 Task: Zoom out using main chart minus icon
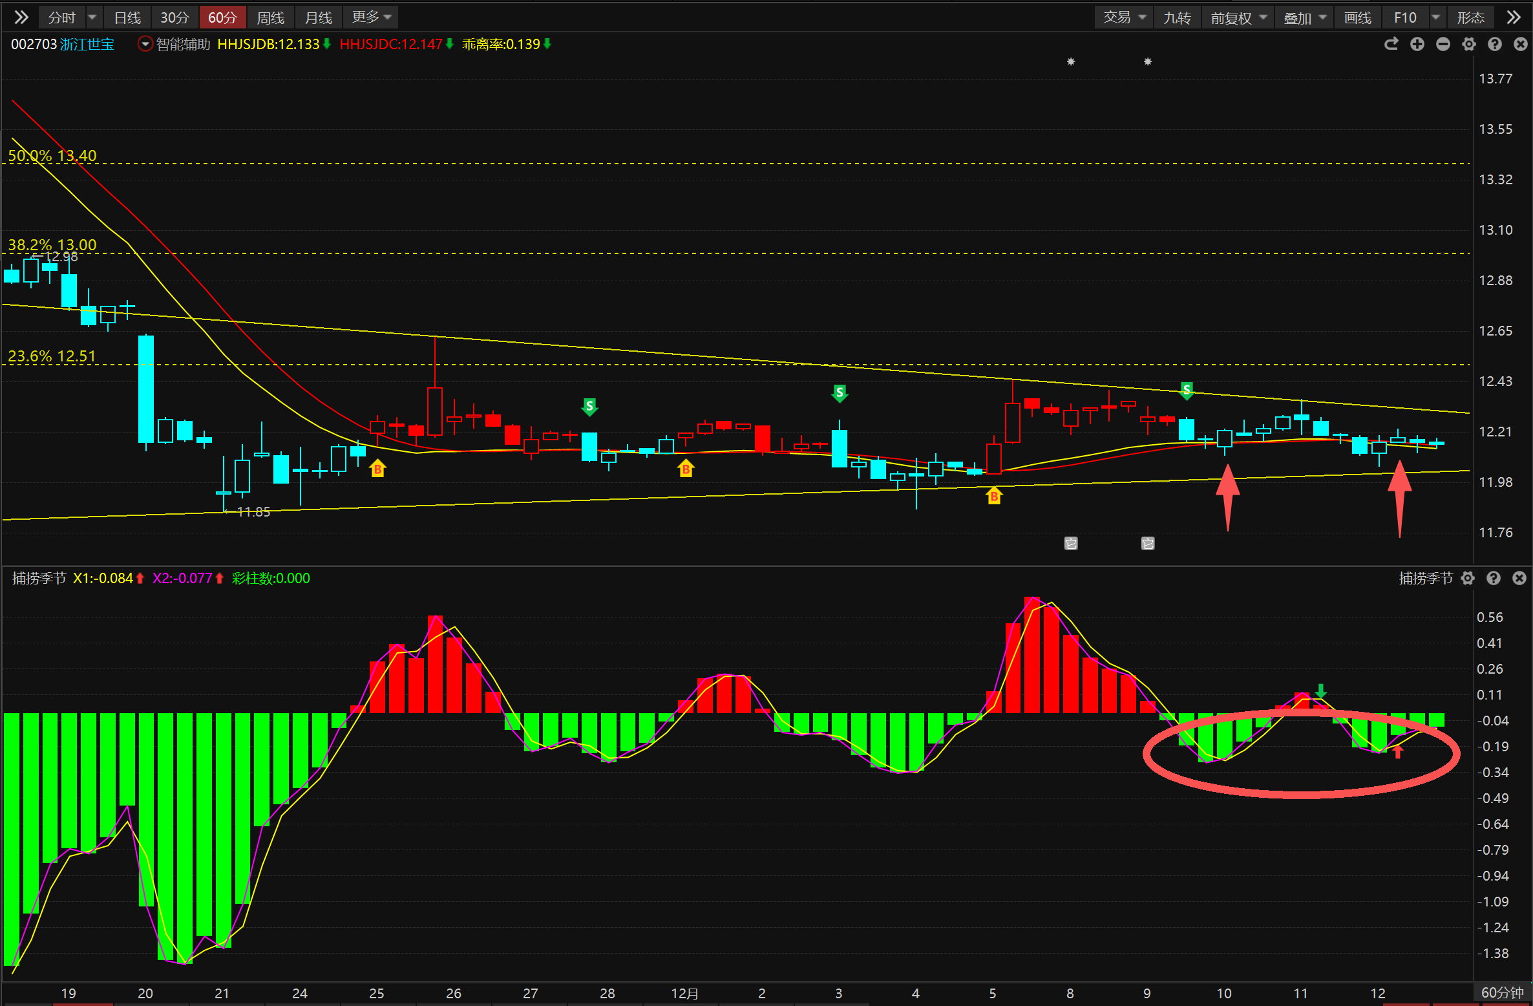(1443, 44)
